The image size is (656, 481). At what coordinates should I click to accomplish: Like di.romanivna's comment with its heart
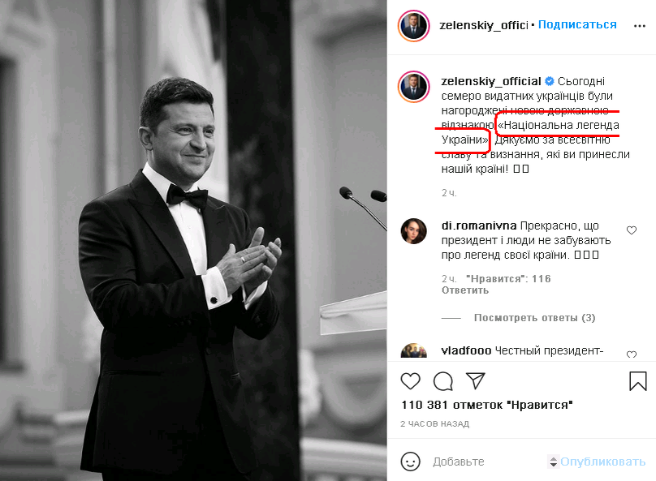[x=632, y=231]
